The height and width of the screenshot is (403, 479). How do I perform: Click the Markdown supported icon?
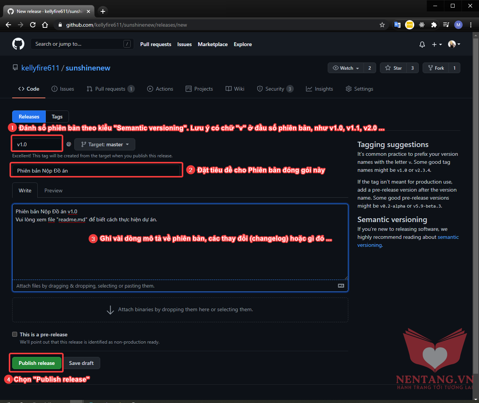[341, 286]
